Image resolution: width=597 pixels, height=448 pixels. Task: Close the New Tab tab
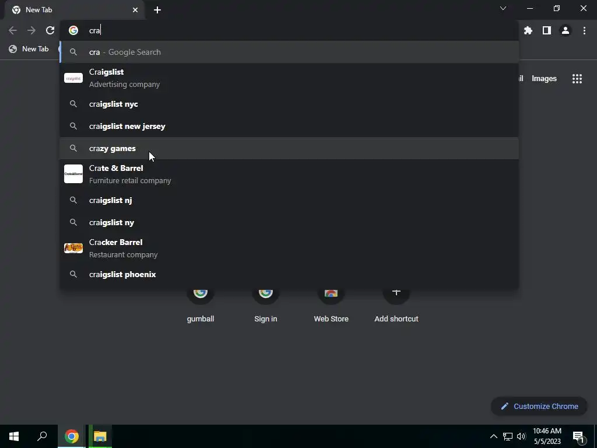tap(135, 10)
